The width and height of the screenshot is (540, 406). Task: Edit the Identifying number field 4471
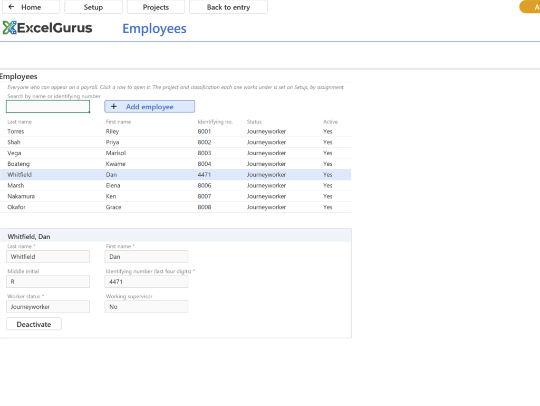click(x=147, y=281)
